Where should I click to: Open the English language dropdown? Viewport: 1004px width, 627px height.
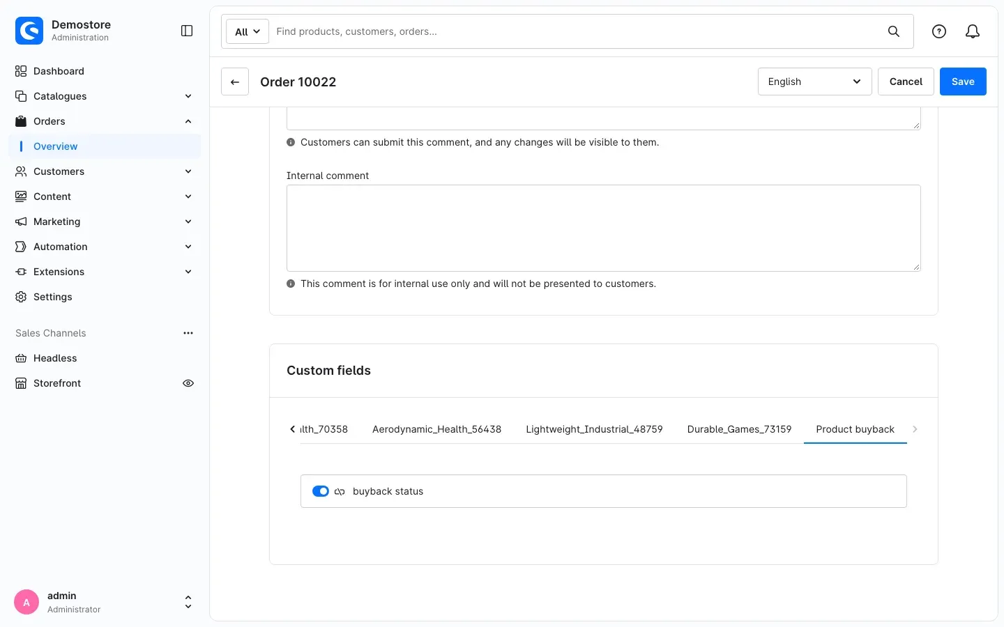point(814,82)
